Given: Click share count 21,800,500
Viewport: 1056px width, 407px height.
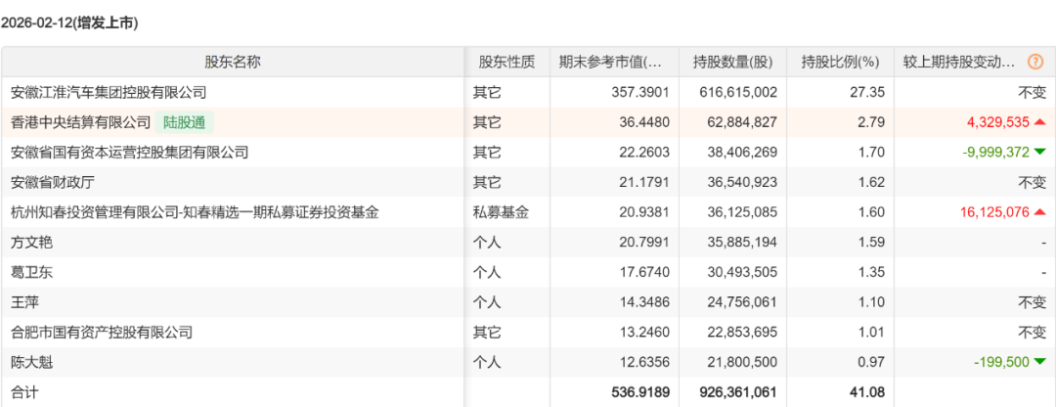Looking at the screenshot, I should [x=741, y=363].
